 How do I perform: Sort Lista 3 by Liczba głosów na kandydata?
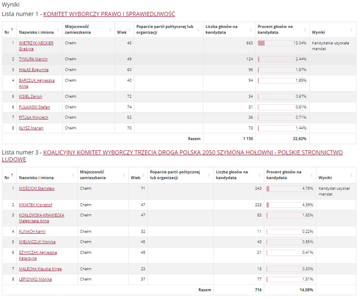(259, 175)
